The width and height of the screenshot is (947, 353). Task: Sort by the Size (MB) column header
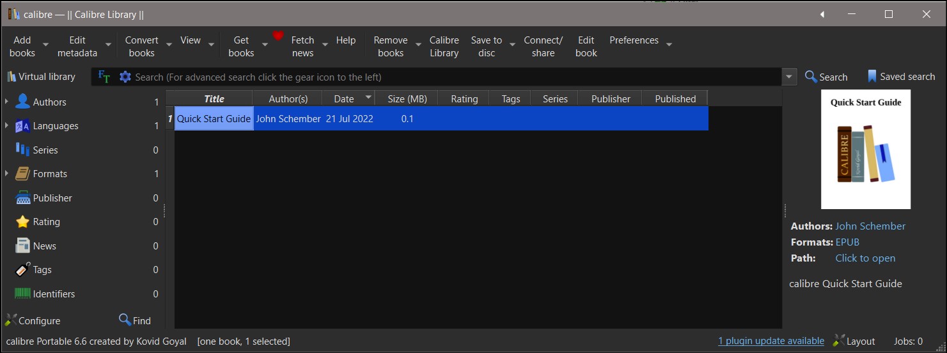coord(407,98)
